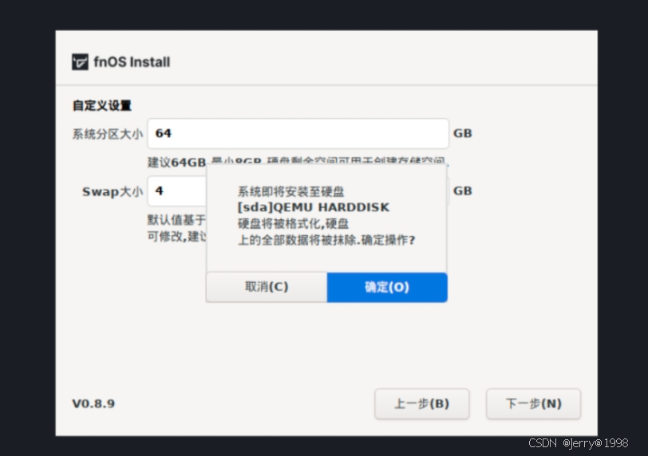Click the 自定义设置 heading
The width and height of the screenshot is (648, 456).
[x=101, y=106]
